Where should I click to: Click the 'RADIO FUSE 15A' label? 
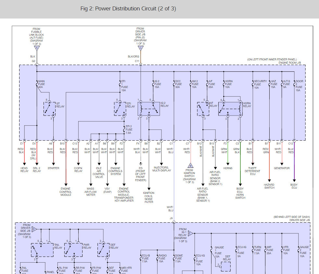162,258
